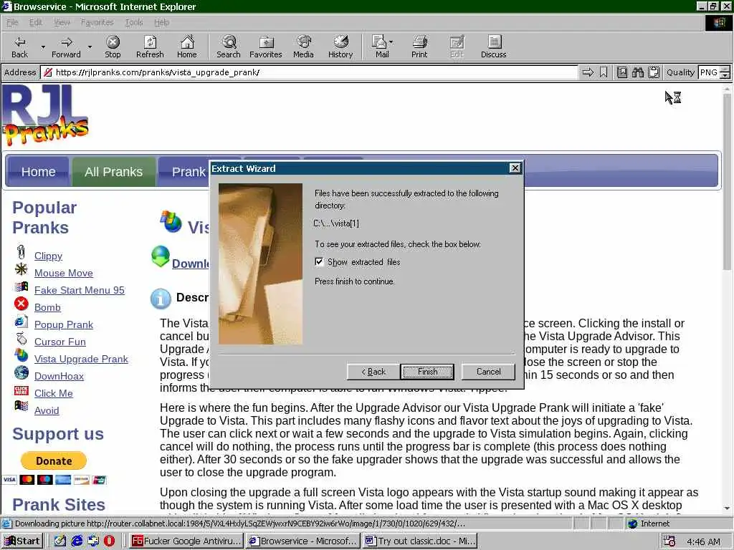Click the Clippy paperclip icon
734x550 pixels.
pyautogui.click(x=21, y=252)
